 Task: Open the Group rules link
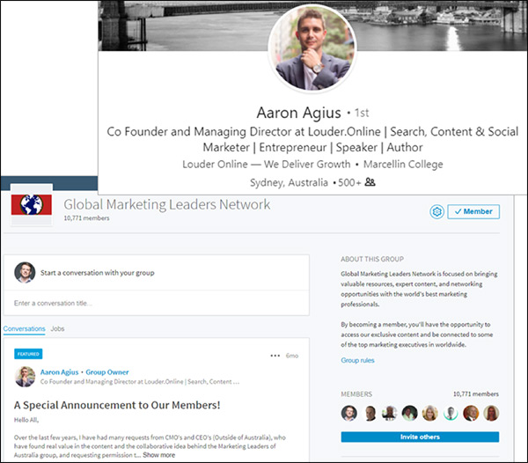[357, 360]
